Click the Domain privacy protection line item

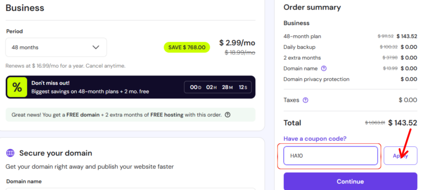[x=316, y=79]
